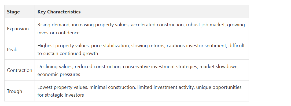Click the Trough text 'Lowest property values'

point(62,87)
